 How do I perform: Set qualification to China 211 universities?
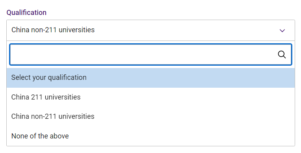tap(150, 97)
